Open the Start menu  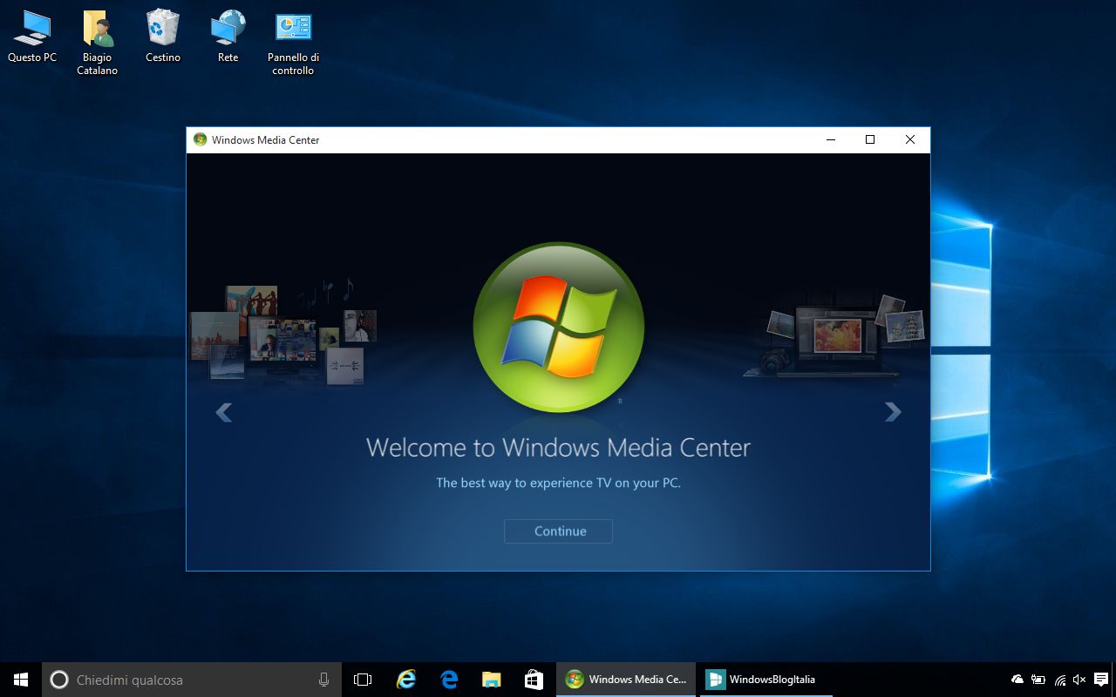tap(18, 679)
